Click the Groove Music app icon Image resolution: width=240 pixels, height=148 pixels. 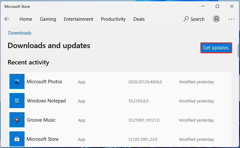(17, 120)
